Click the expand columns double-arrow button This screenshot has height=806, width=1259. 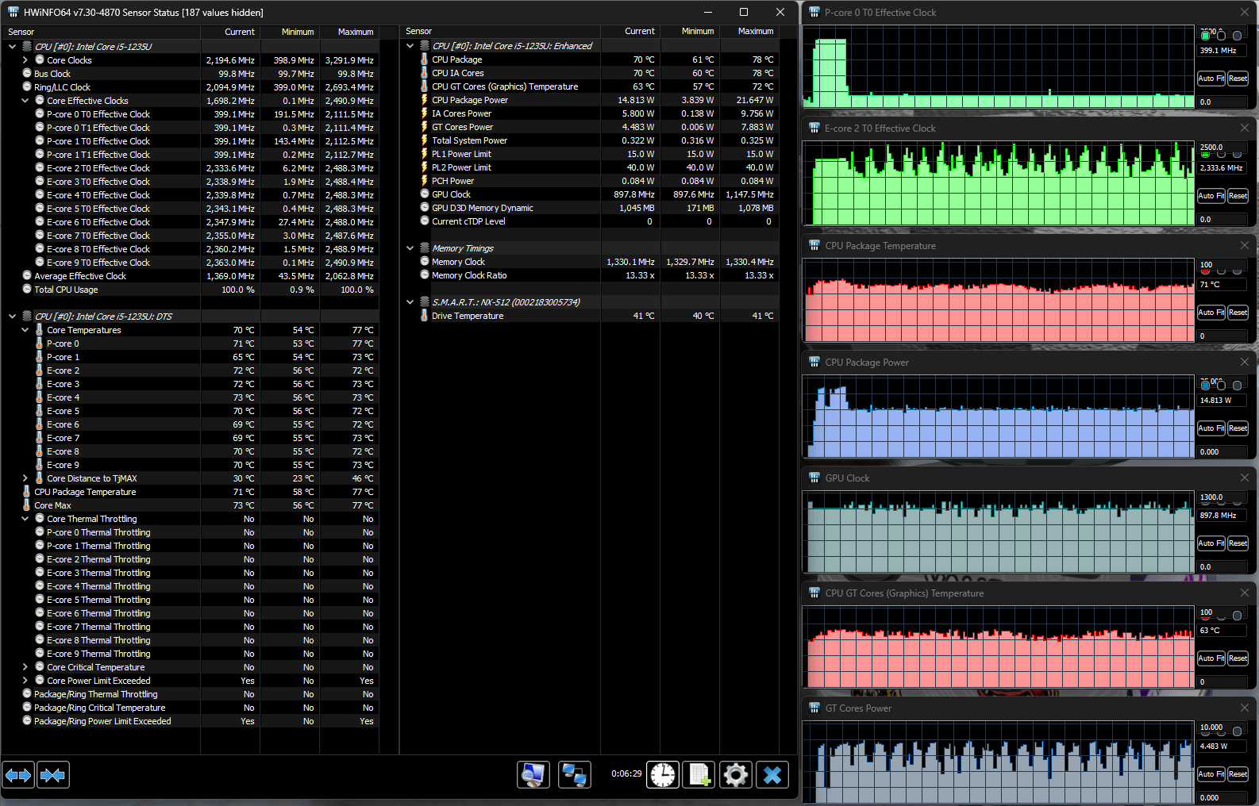[x=18, y=775]
